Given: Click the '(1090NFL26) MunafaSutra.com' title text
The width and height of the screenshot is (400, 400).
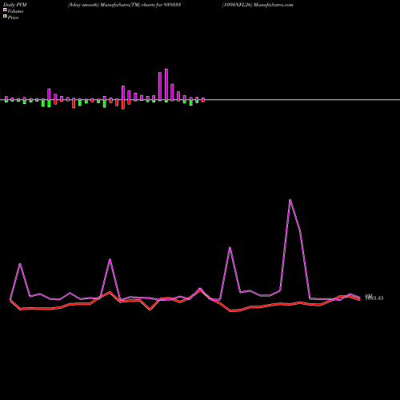Looking at the screenshot, I should click(x=258, y=5).
